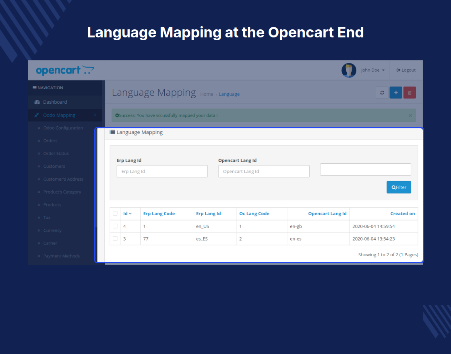Viewport: 451px width, 354px height.
Task: Click the red trash delete button
Action: [x=410, y=93]
